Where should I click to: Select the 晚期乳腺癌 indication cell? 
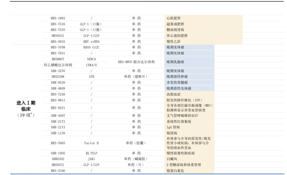point(175,62)
